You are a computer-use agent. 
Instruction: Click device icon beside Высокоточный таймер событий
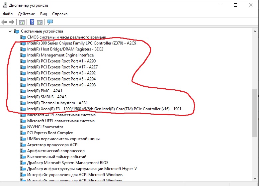point(23,157)
